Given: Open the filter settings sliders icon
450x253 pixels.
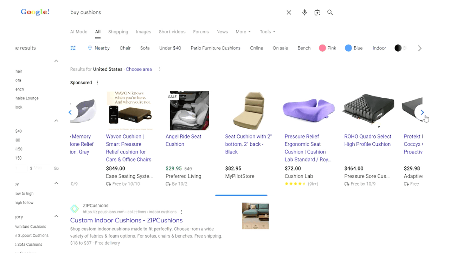Looking at the screenshot, I should [73, 48].
